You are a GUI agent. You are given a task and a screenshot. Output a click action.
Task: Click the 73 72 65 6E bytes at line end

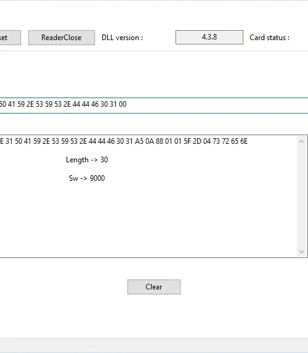230,141
